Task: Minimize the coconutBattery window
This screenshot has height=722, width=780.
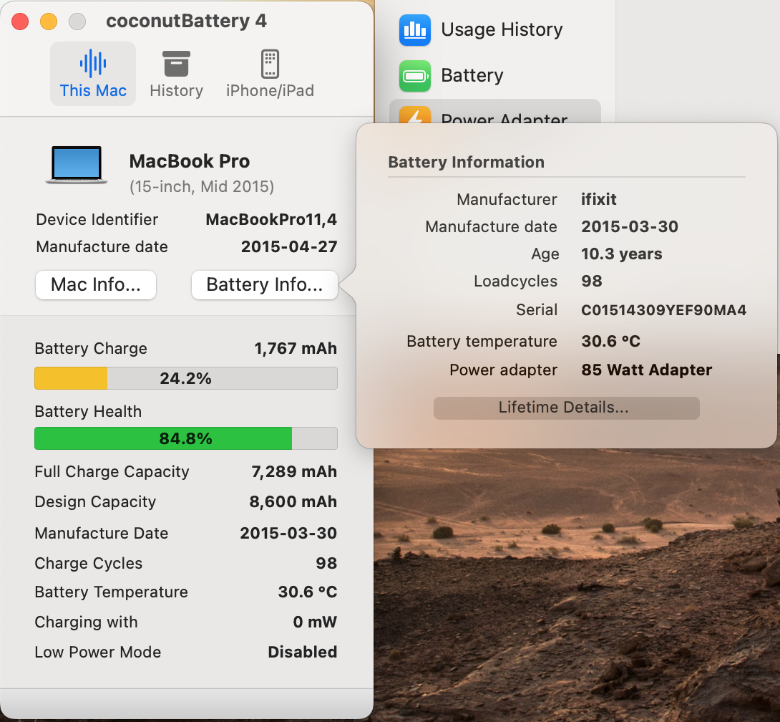Action: [x=48, y=21]
